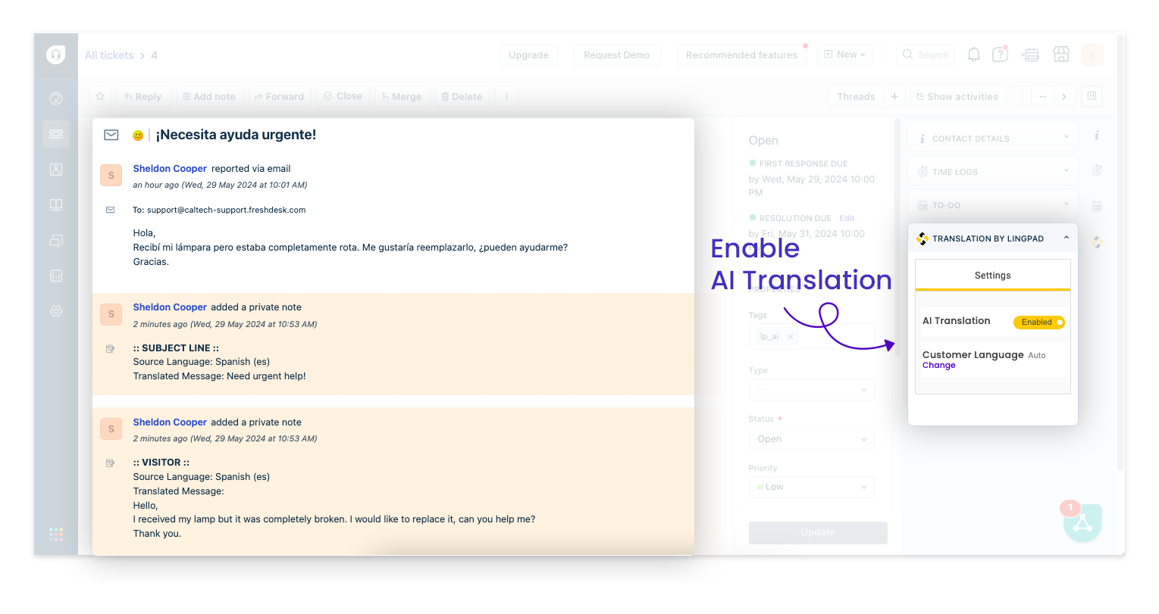Viewport: 1159px width, 614px height.
Task: Click the calendar to-do icon on right rail
Action: pyautogui.click(x=1097, y=205)
